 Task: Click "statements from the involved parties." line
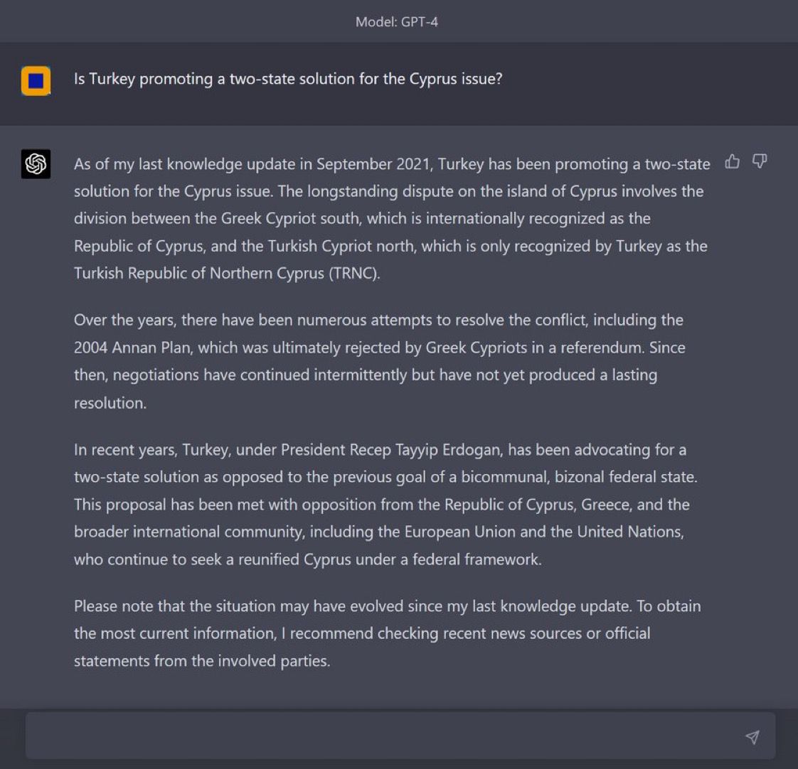[x=202, y=661]
